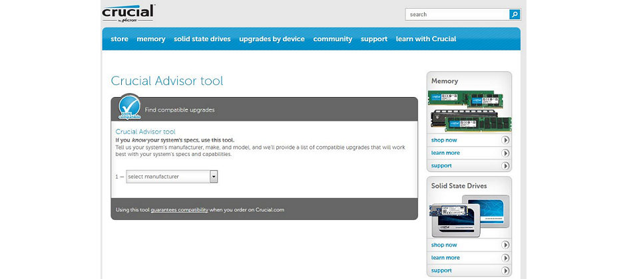The width and height of the screenshot is (639, 279).
Task: Click the guarantees compatibility link
Action: pos(179,210)
